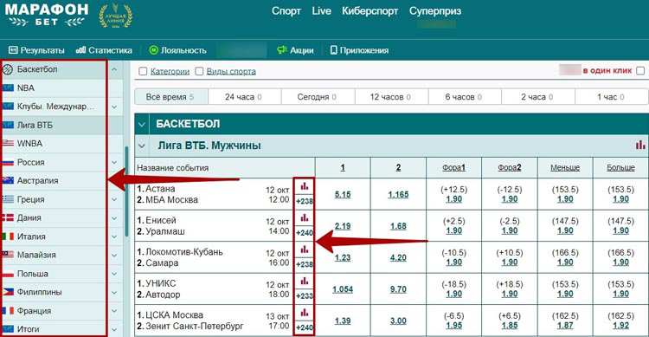Click the Philippines flag icon in the sidebar
This screenshot has width=649, height=337.
point(8,292)
